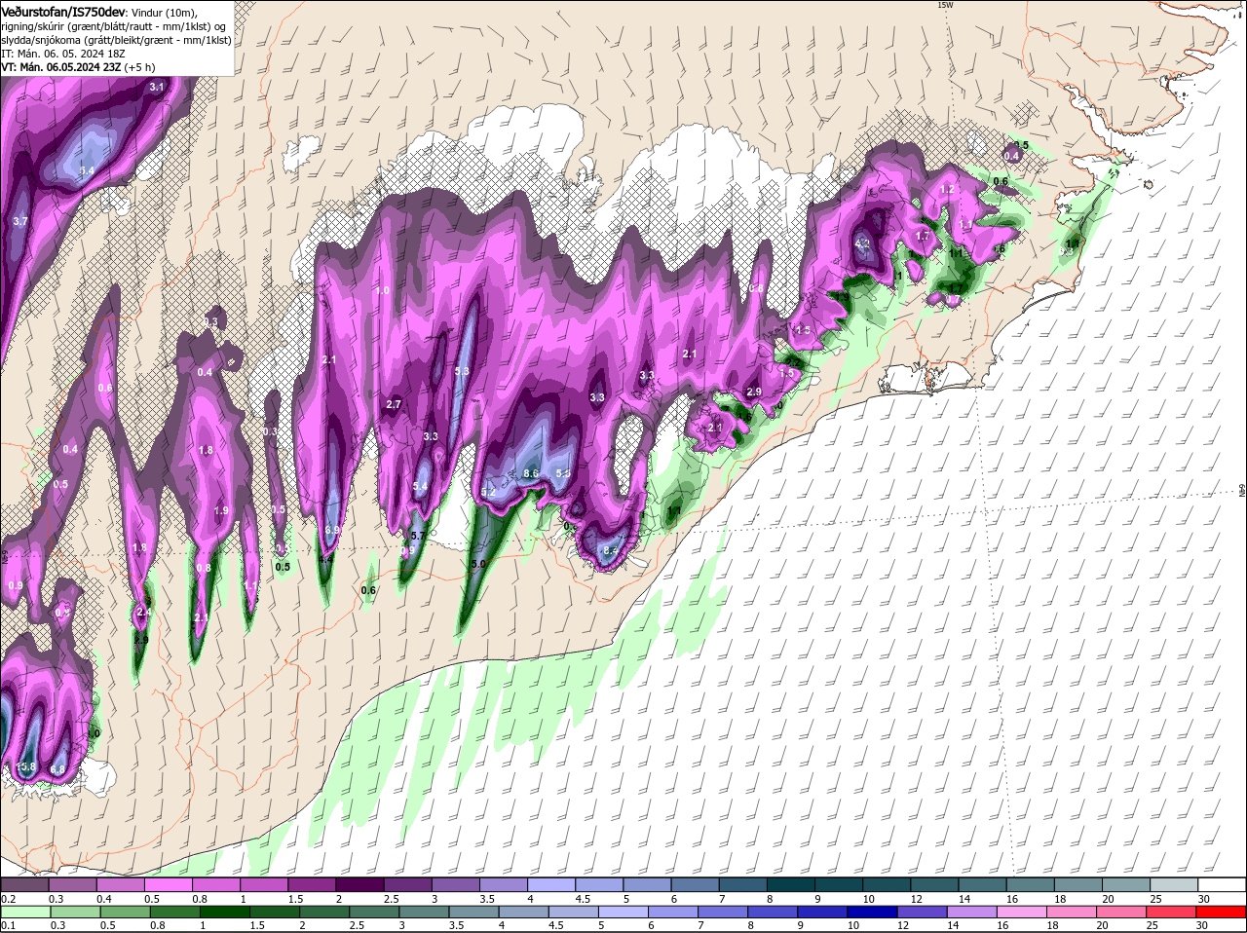Click the '0.1' label on the lower legend

tap(8, 925)
